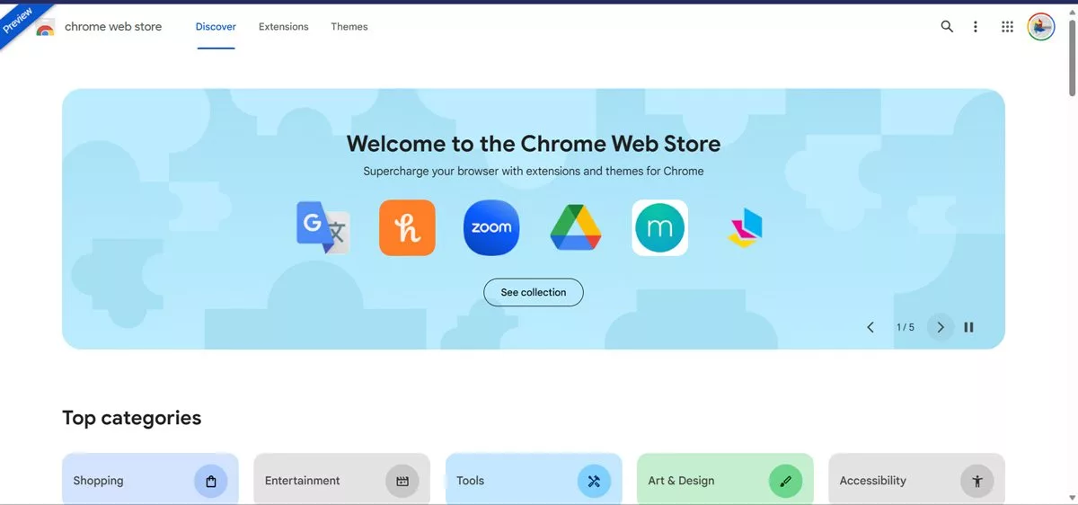Pause the banner carousel autoplay
This screenshot has width=1078, height=505.
(x=968, y=327)
